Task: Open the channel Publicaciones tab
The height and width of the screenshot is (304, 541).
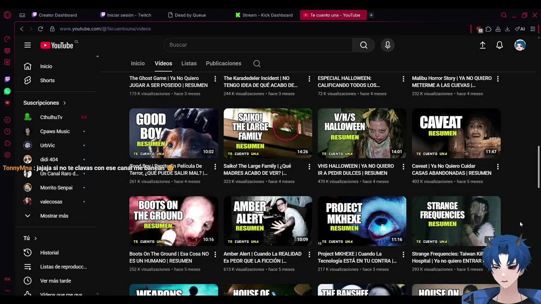Action: click(x=224, y=63)
